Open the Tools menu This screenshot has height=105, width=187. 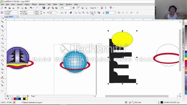[61, 4]
